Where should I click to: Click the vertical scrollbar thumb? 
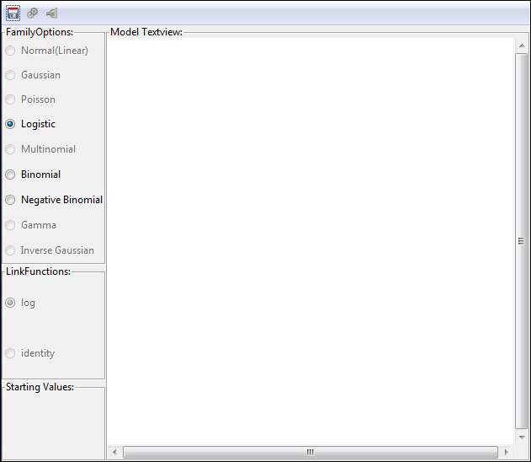click(x=522, y=241)
